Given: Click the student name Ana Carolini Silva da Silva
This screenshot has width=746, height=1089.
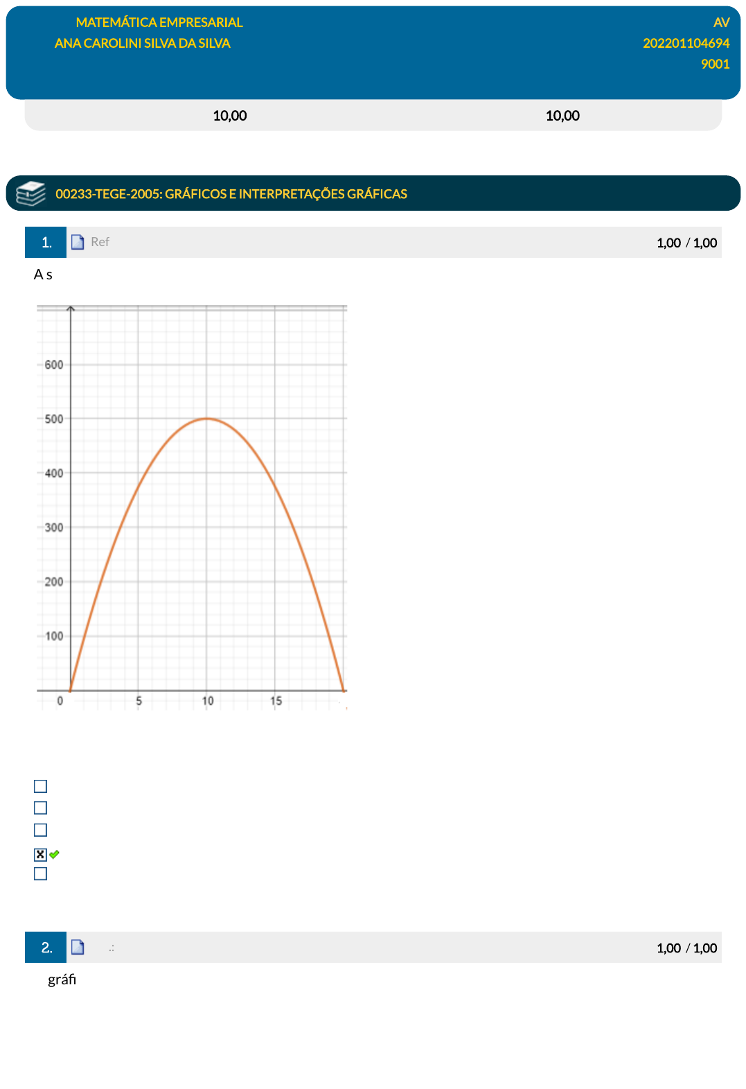Looking at the screenshot, I should click(142, 43).
